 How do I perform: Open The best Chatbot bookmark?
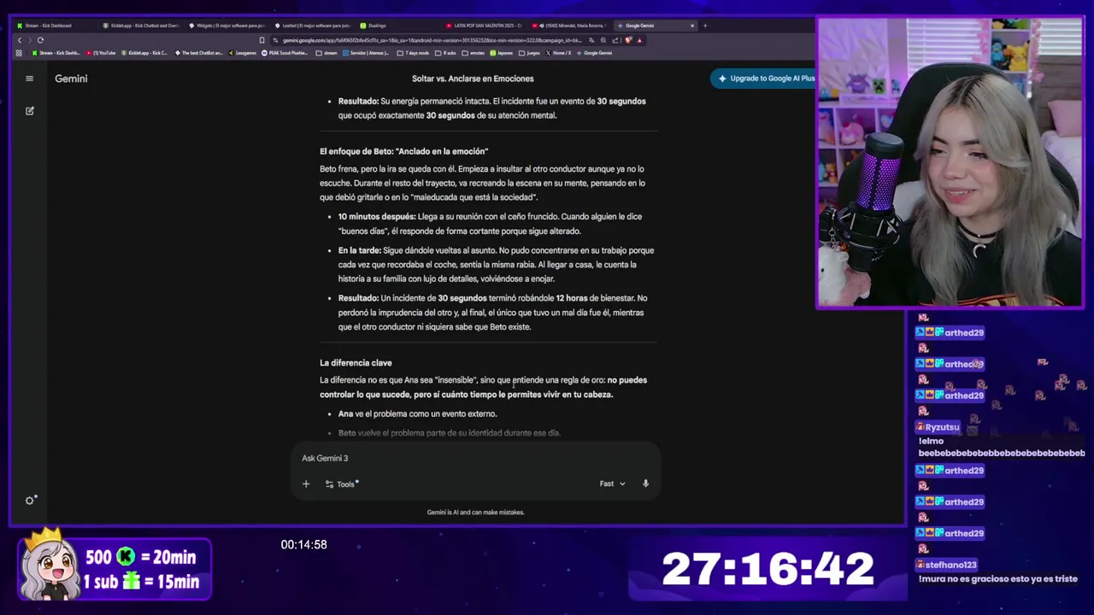[199, 53]
